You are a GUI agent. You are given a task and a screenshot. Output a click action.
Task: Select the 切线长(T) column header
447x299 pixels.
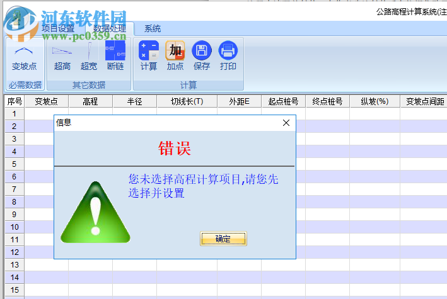187,101
